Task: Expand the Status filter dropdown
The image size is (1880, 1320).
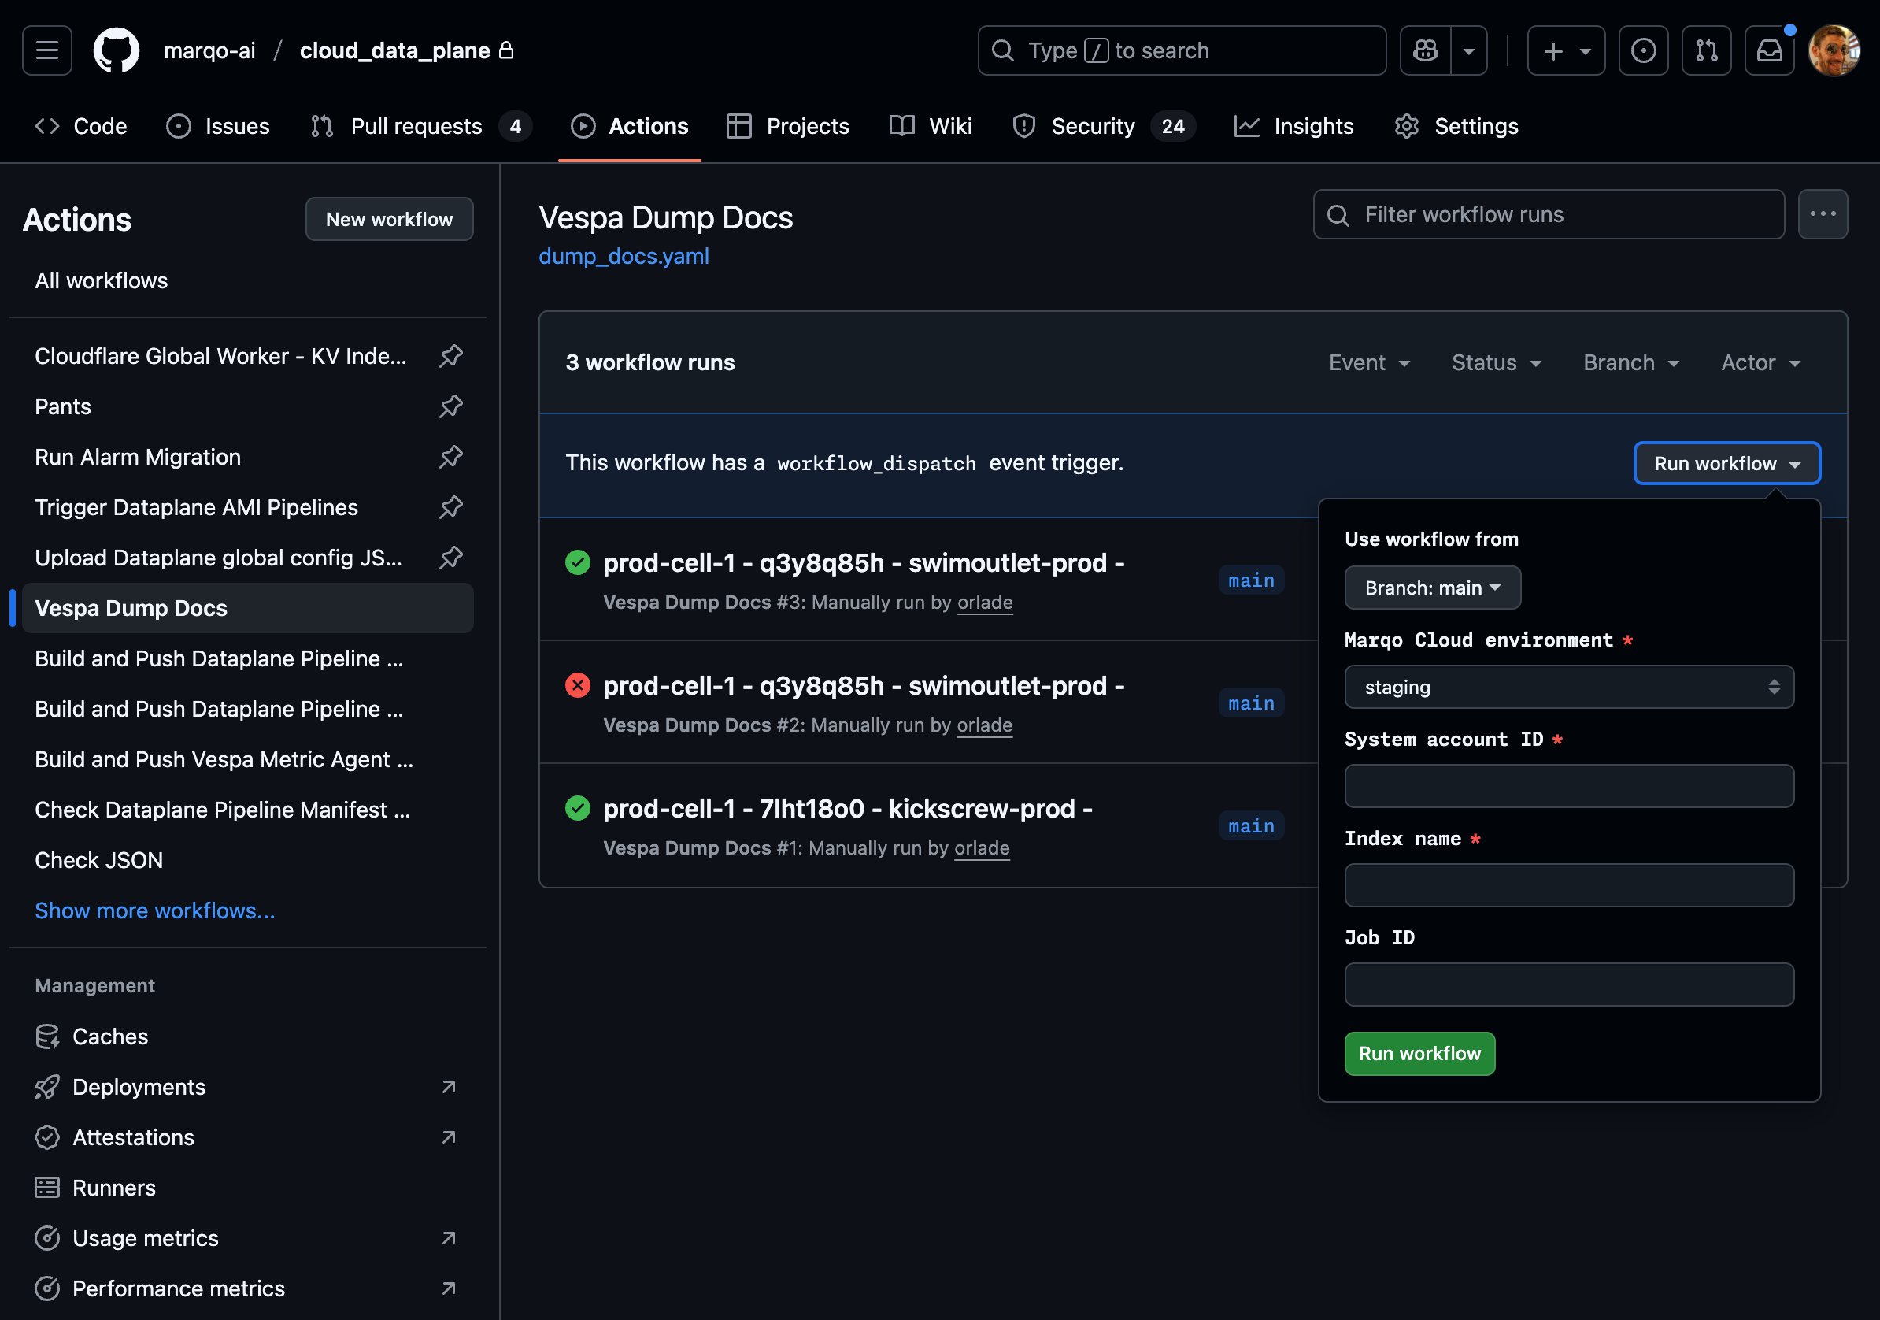Action: click(1495, 362)
